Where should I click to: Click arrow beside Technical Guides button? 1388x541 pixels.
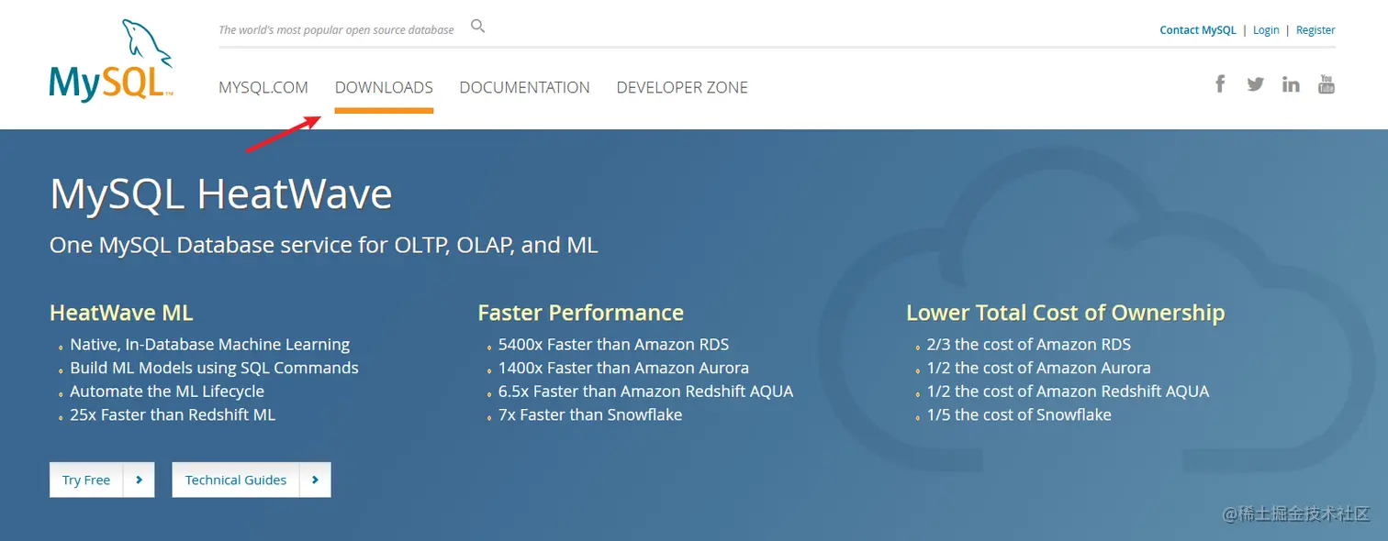coord(315,480)
